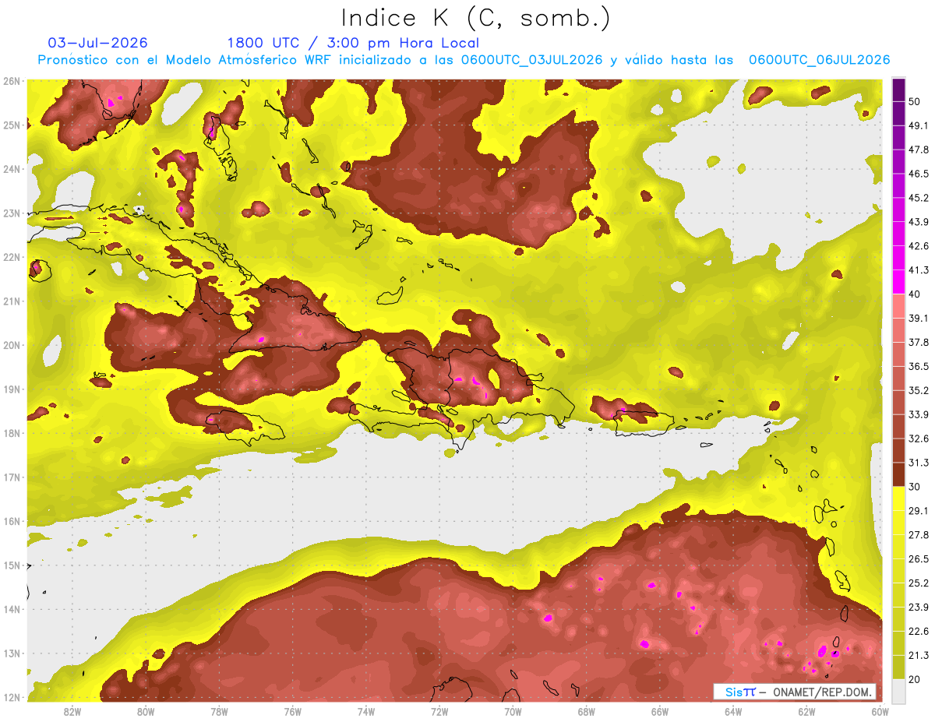Click the legend value '50'
Screen dimensions: 935x722
(915, 102)
